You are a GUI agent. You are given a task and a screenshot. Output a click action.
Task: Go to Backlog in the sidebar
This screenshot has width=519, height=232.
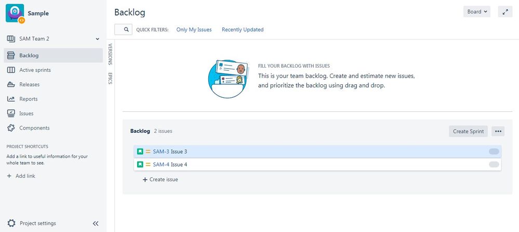[54, 55]
